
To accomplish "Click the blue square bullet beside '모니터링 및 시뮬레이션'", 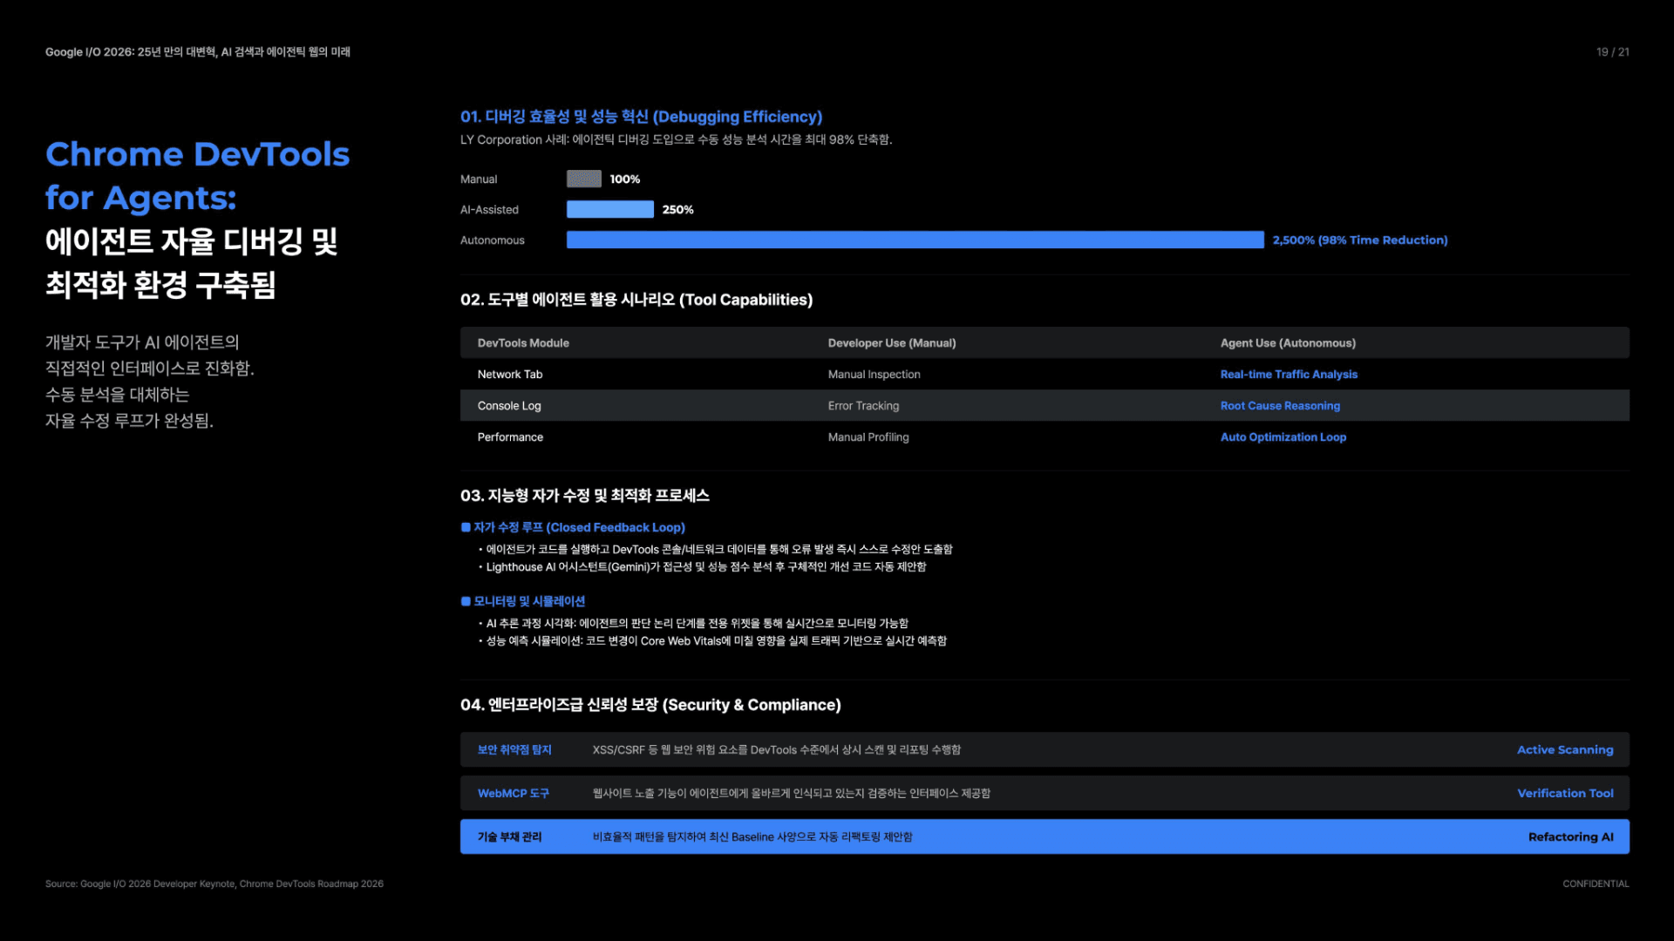I will [466, 601].
